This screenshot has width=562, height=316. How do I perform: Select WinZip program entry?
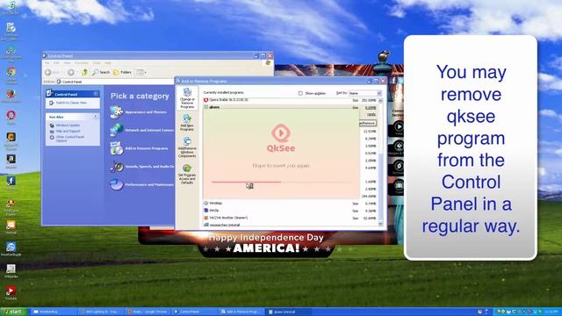[x=290, y=211]
